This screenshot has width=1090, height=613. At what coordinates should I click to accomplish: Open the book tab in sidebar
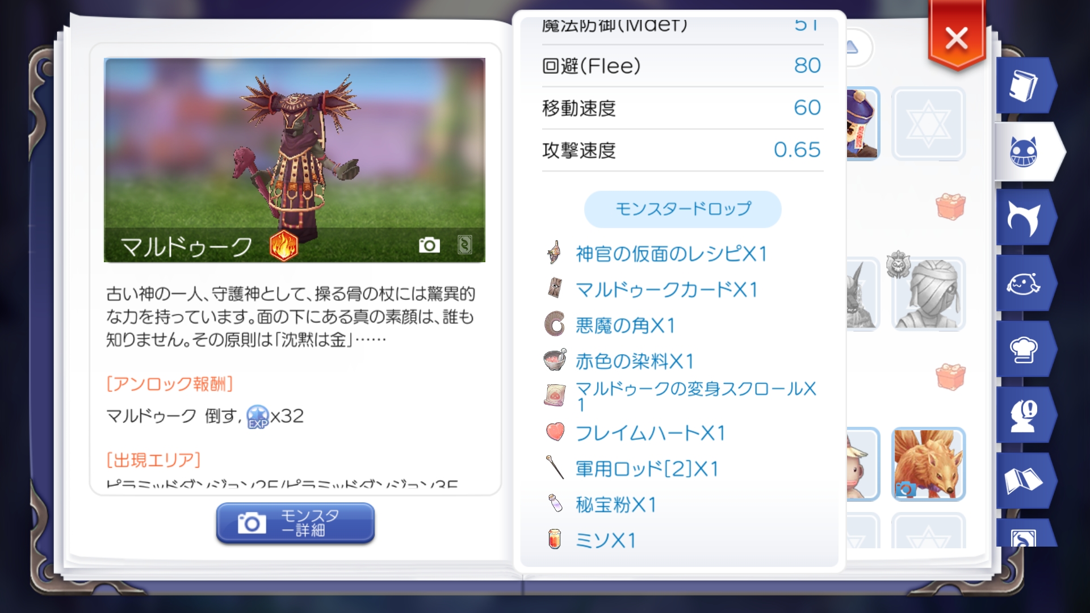click(x=1023, y=86)
